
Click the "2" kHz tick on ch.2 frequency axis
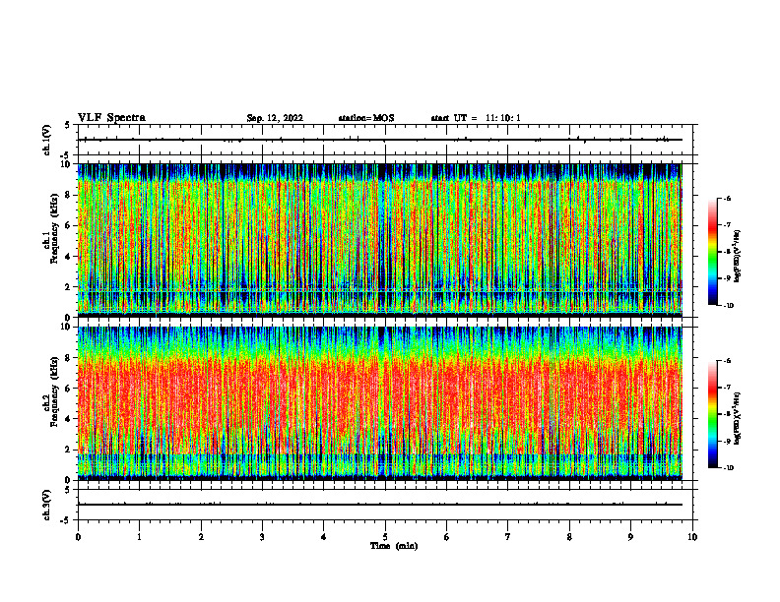click(68, 450)
